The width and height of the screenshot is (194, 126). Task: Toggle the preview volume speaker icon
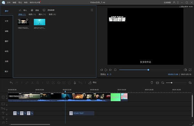185,70
